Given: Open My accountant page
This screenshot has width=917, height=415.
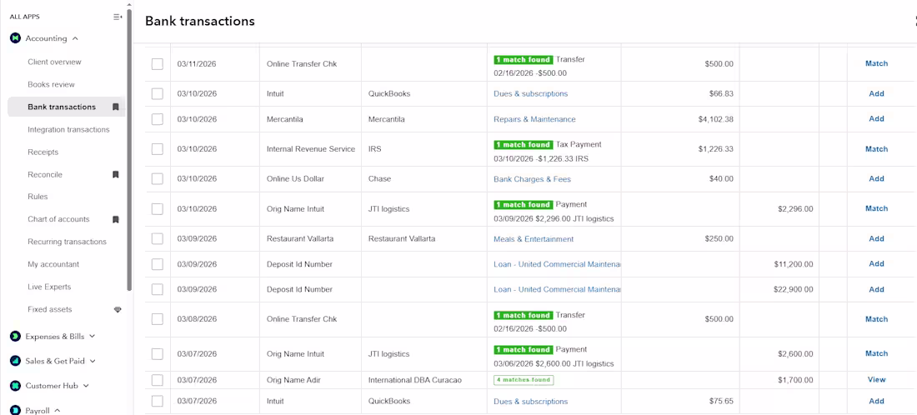Looking at the screenshot, I should [x=53, y=264].
